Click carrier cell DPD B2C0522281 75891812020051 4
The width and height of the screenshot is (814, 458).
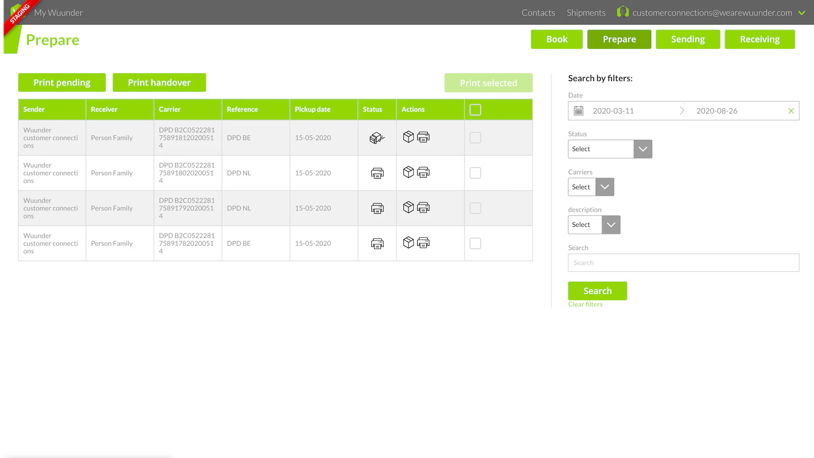[x=187, y=138]
